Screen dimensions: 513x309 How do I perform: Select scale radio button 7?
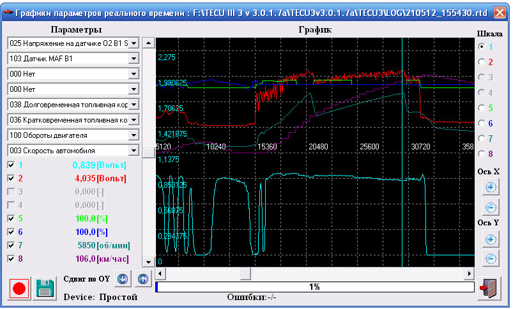click(481, 139)
